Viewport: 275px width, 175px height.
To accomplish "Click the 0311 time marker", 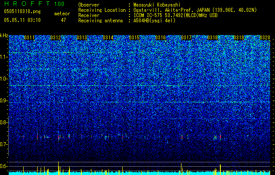I will coord(29,38).
